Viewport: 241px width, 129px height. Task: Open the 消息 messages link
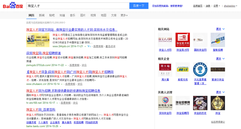coord(208,6)
